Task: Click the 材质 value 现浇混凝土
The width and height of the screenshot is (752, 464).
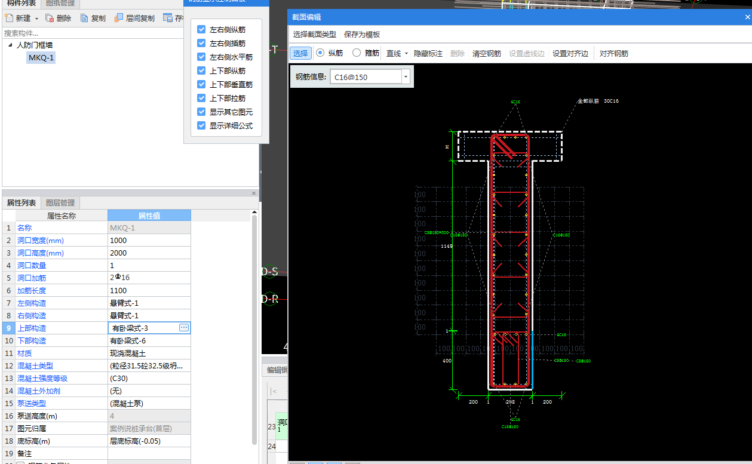Action: click(149, 353)
